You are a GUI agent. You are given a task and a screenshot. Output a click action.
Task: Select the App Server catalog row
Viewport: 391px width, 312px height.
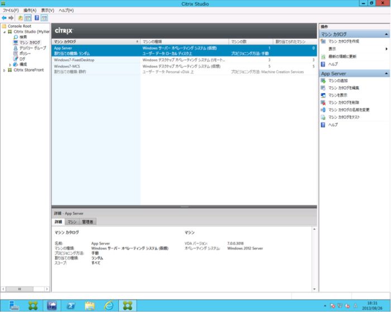pyautogui.click(x=184, y=51)
